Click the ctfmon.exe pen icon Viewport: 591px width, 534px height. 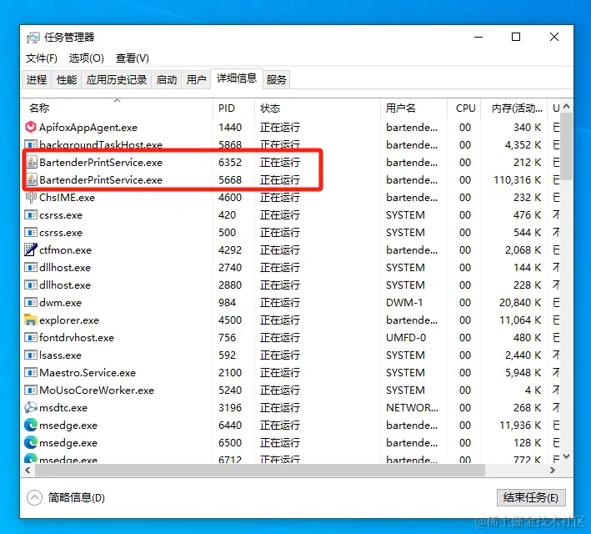click(x=31, y=249)
